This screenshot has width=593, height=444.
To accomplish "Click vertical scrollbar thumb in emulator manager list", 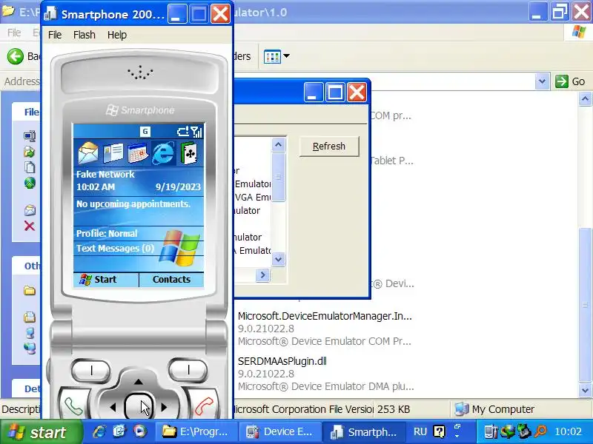I will (279, 177).
